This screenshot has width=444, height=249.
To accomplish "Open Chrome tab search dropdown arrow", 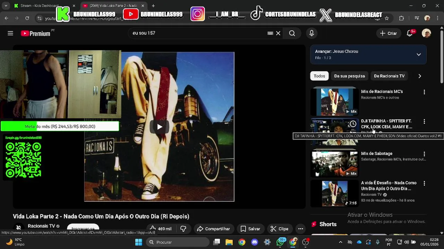I will pos(6,6).
